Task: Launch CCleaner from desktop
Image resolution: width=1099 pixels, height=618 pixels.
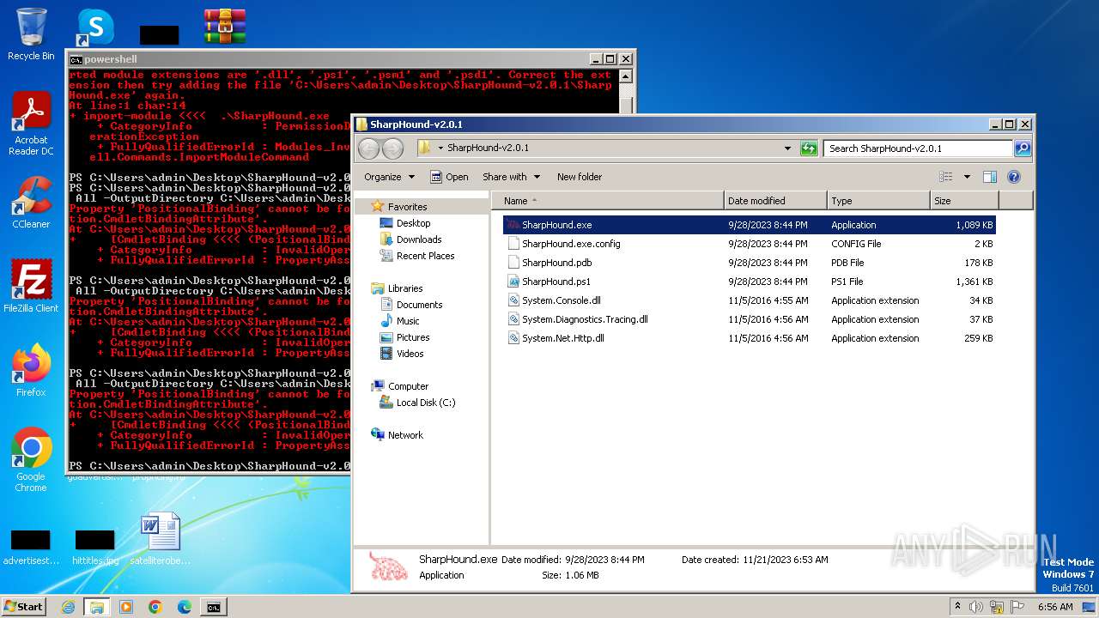Action: [31, 203]
